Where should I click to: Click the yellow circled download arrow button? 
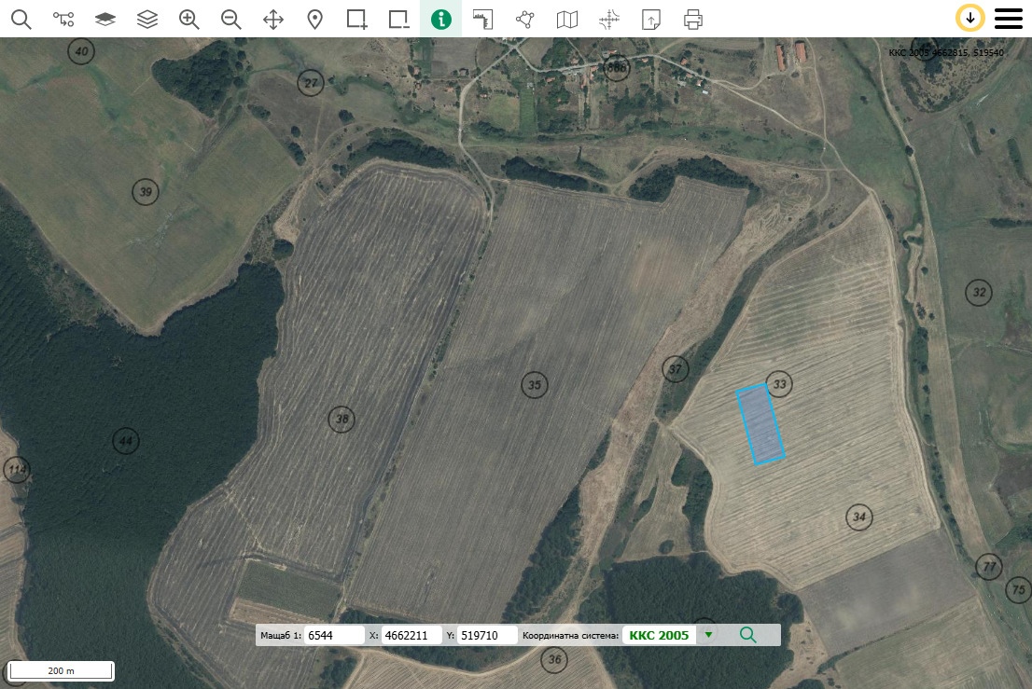pos(970,19)
